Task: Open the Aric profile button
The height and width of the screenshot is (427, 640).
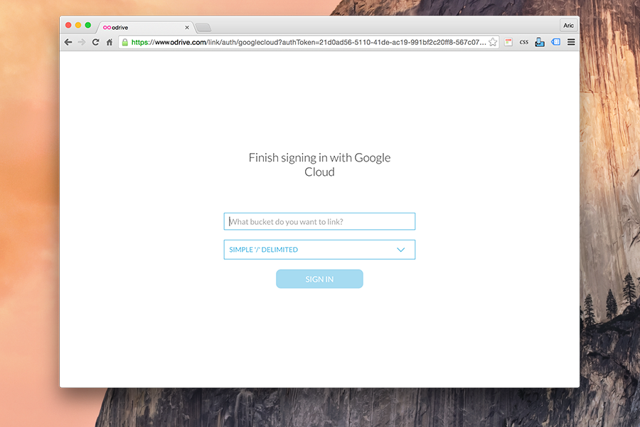Action: [x=569, y=26]
